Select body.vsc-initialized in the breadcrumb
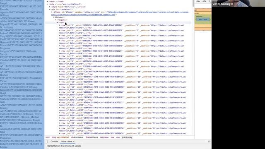 [x=60, y=137]
